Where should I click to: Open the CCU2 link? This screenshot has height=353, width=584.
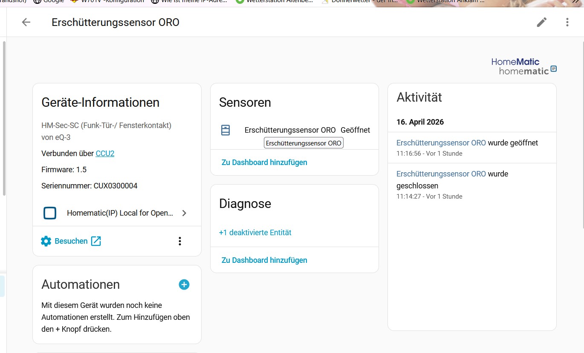[105, 154]
